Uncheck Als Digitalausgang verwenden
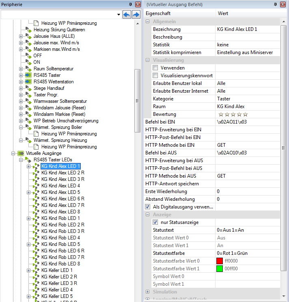This screenshot has width=289, height=302. pos(147,207)
